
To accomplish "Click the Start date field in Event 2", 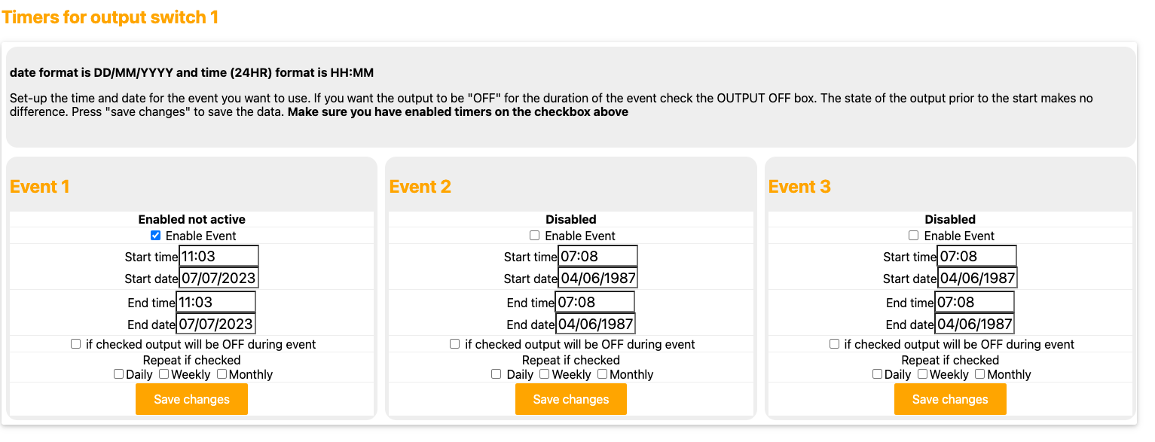I will [597, 278].
